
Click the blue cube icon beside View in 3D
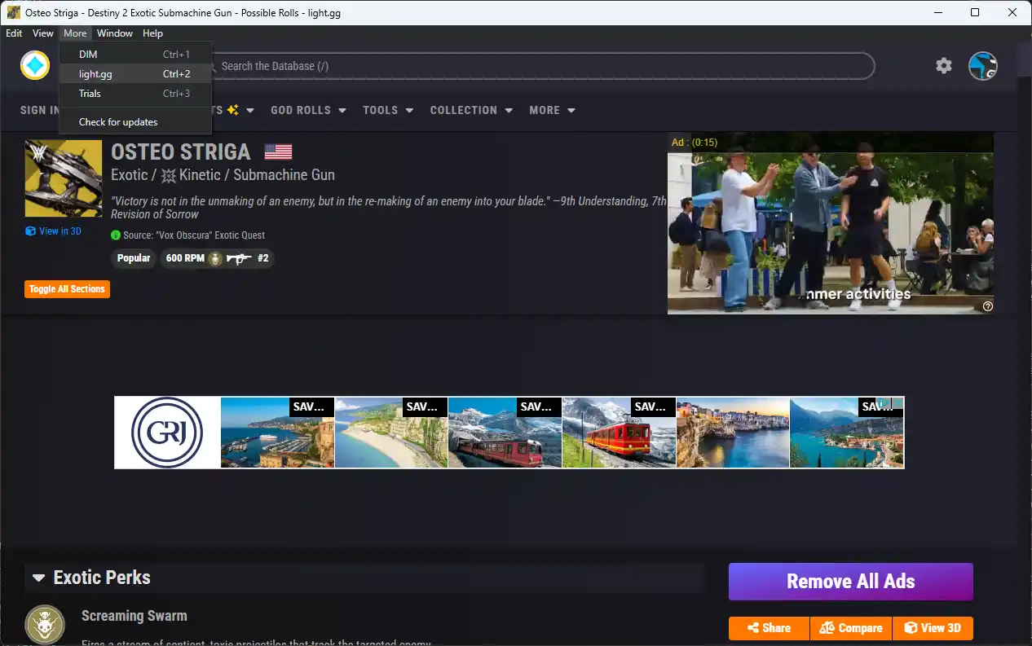click(x=30, y=231)
